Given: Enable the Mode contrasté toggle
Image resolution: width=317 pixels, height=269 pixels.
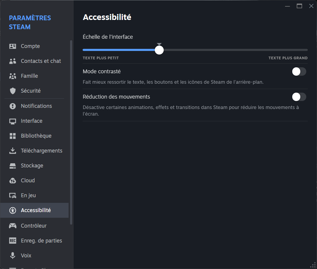Looking at the screenshot, I should click(299, 71).
